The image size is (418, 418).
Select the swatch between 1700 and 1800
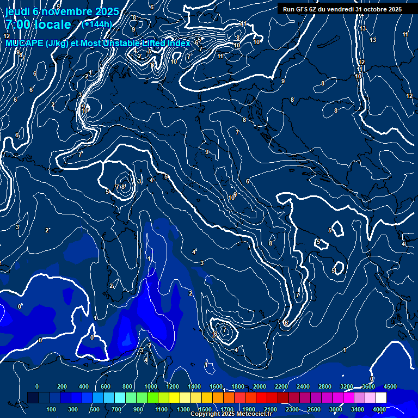[229, 397]
